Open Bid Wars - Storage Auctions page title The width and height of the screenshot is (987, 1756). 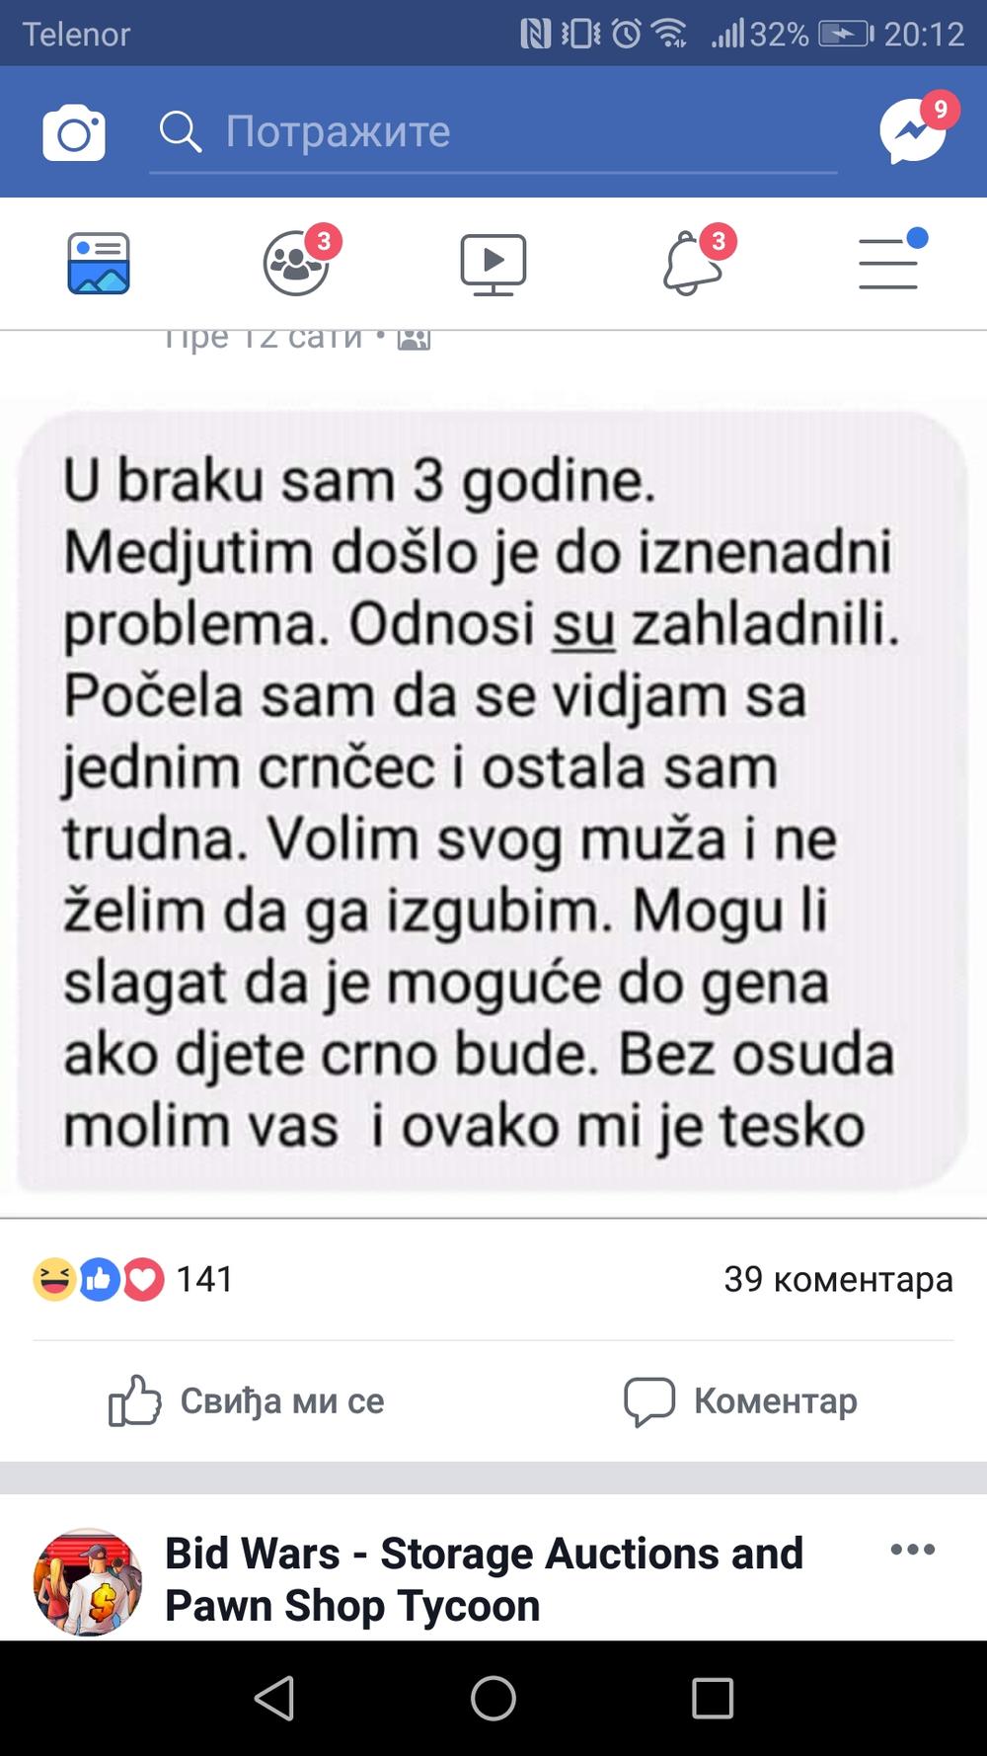coord(484,1579)
